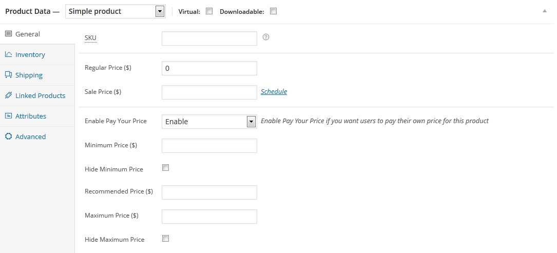The height and width of the screenshot is (253, 557).
Task: Toggle the Hide Maximum Price checkbox
Action: (165, 238)
